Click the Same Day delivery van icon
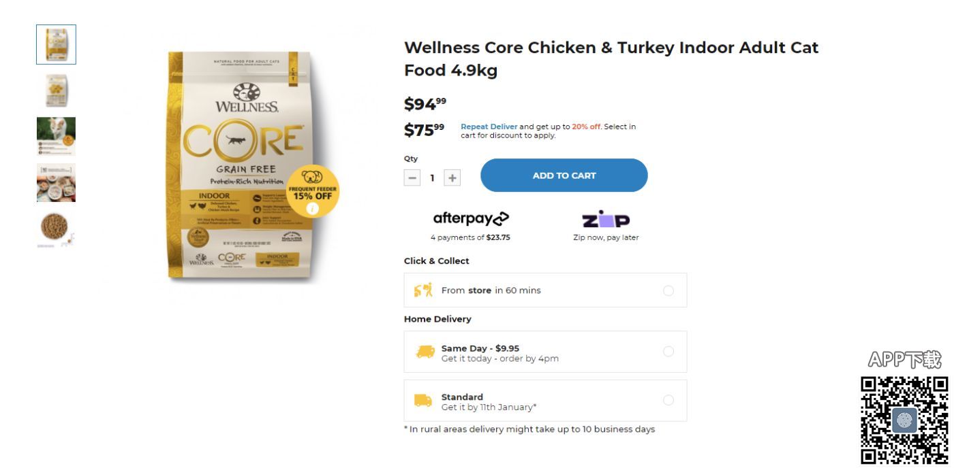The width and height of the screenshot is (954, 470). (425, 352)
